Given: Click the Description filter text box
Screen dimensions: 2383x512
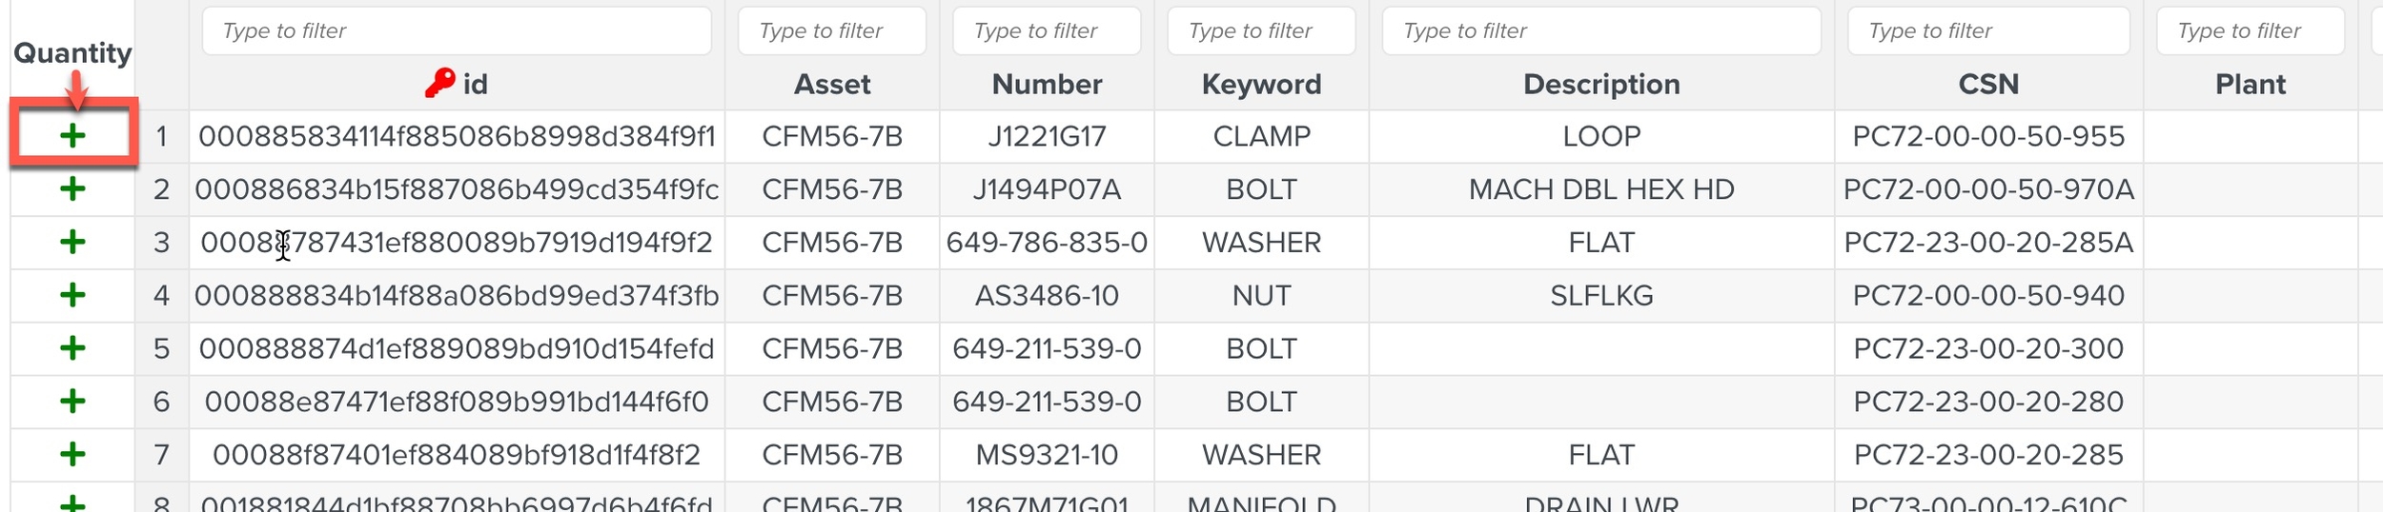Looking at the screenshot, I should pyautogui.click(x=1600, y=31).
